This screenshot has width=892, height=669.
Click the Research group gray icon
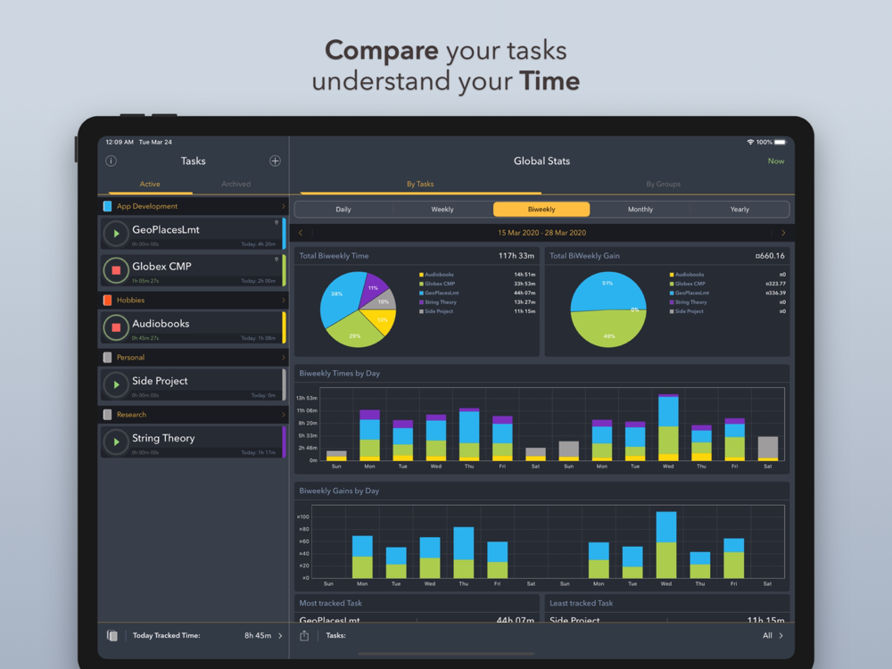tap(107, 415)
